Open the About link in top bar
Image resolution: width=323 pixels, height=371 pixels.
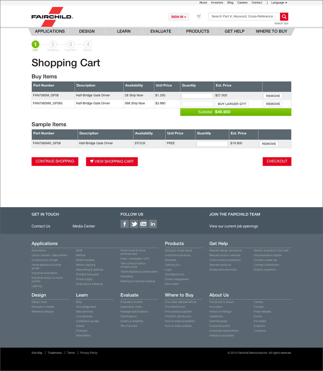203,3
